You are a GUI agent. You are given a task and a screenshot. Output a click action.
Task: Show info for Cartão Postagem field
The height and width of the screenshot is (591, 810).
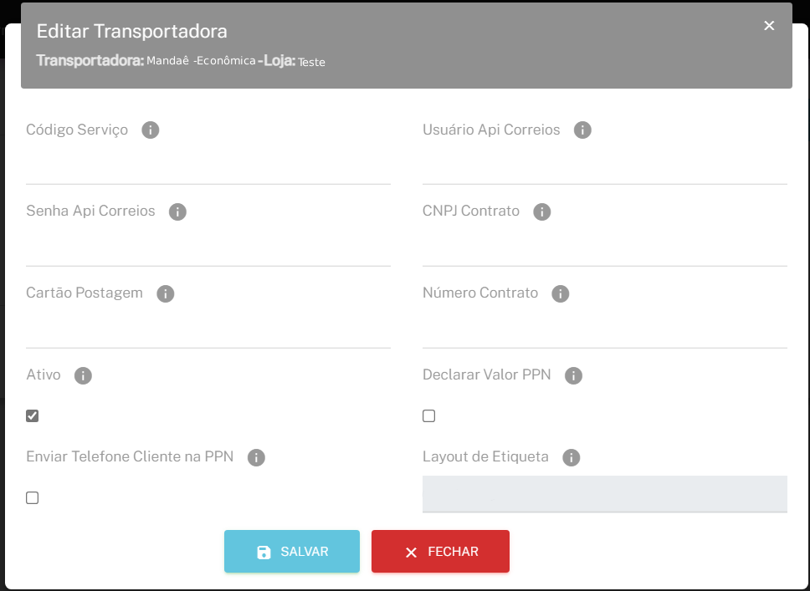point(166,293)
